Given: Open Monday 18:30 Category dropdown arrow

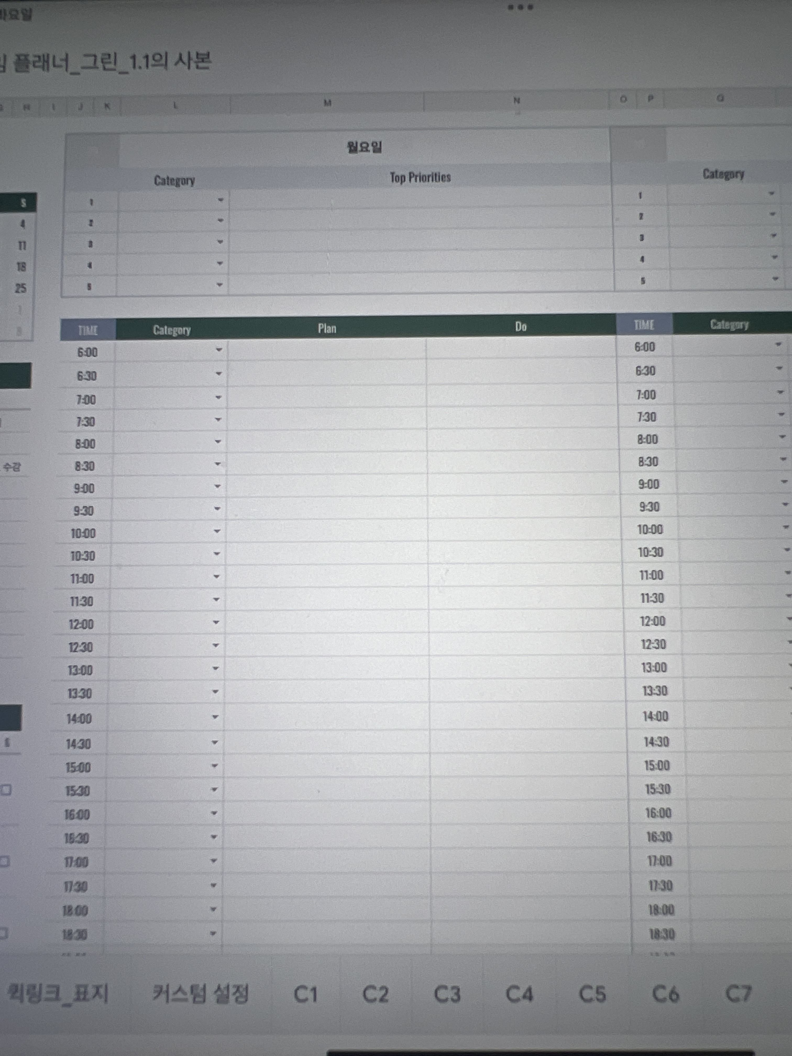Looking at the screenshot, I should (x=212, y=933).
